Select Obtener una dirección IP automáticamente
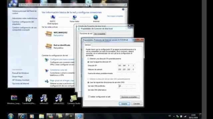 point(88,59)
